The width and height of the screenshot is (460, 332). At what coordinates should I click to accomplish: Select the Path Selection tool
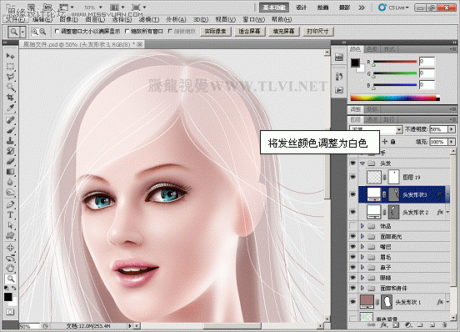pyautogui.click(x=10, y=225)
